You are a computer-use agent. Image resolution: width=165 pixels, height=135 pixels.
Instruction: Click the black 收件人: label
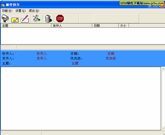pyautogui.click(x=8, y=53)
